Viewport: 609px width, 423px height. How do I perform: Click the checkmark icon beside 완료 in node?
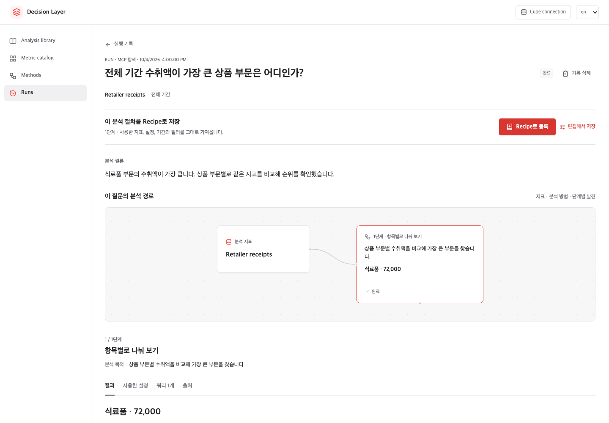[367, 291]
